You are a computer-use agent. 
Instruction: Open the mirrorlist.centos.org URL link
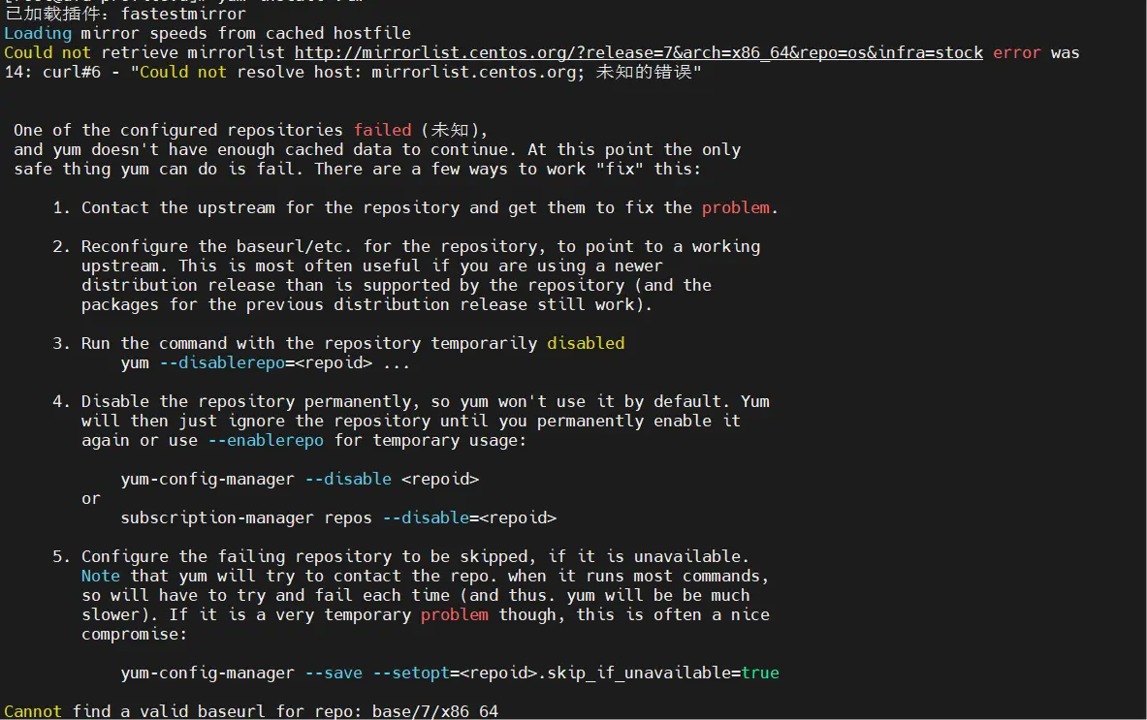[638, 52]
